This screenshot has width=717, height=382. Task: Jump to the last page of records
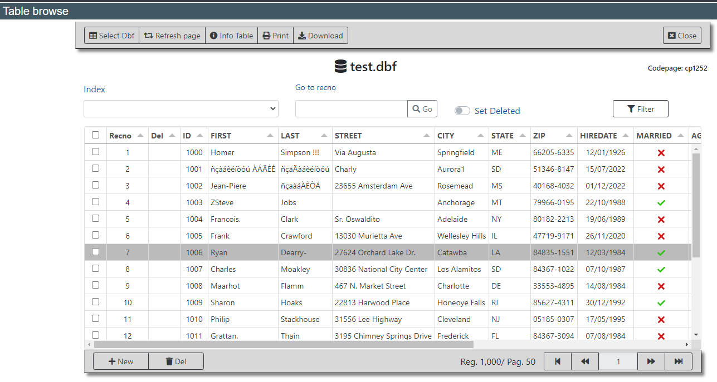tap(679, 361)
